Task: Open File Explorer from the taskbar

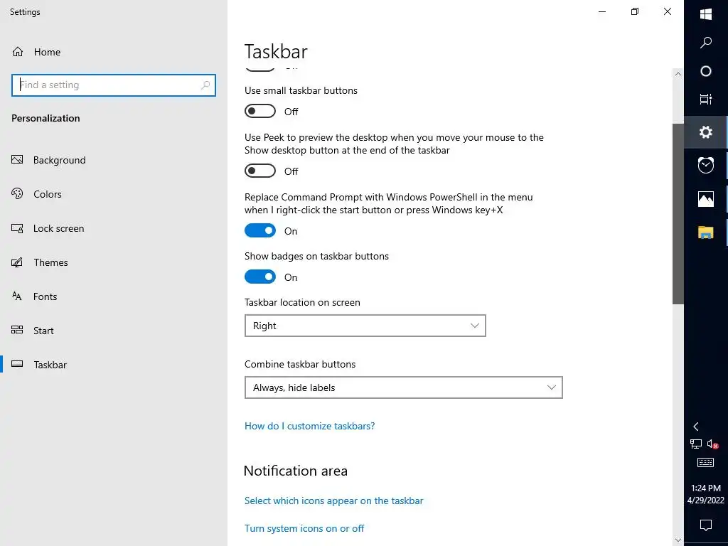Action: click(x=705, y=232)
